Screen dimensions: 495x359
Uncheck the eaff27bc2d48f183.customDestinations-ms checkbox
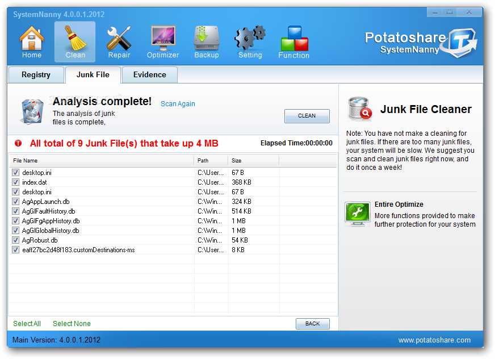click(x=15, y=250)
